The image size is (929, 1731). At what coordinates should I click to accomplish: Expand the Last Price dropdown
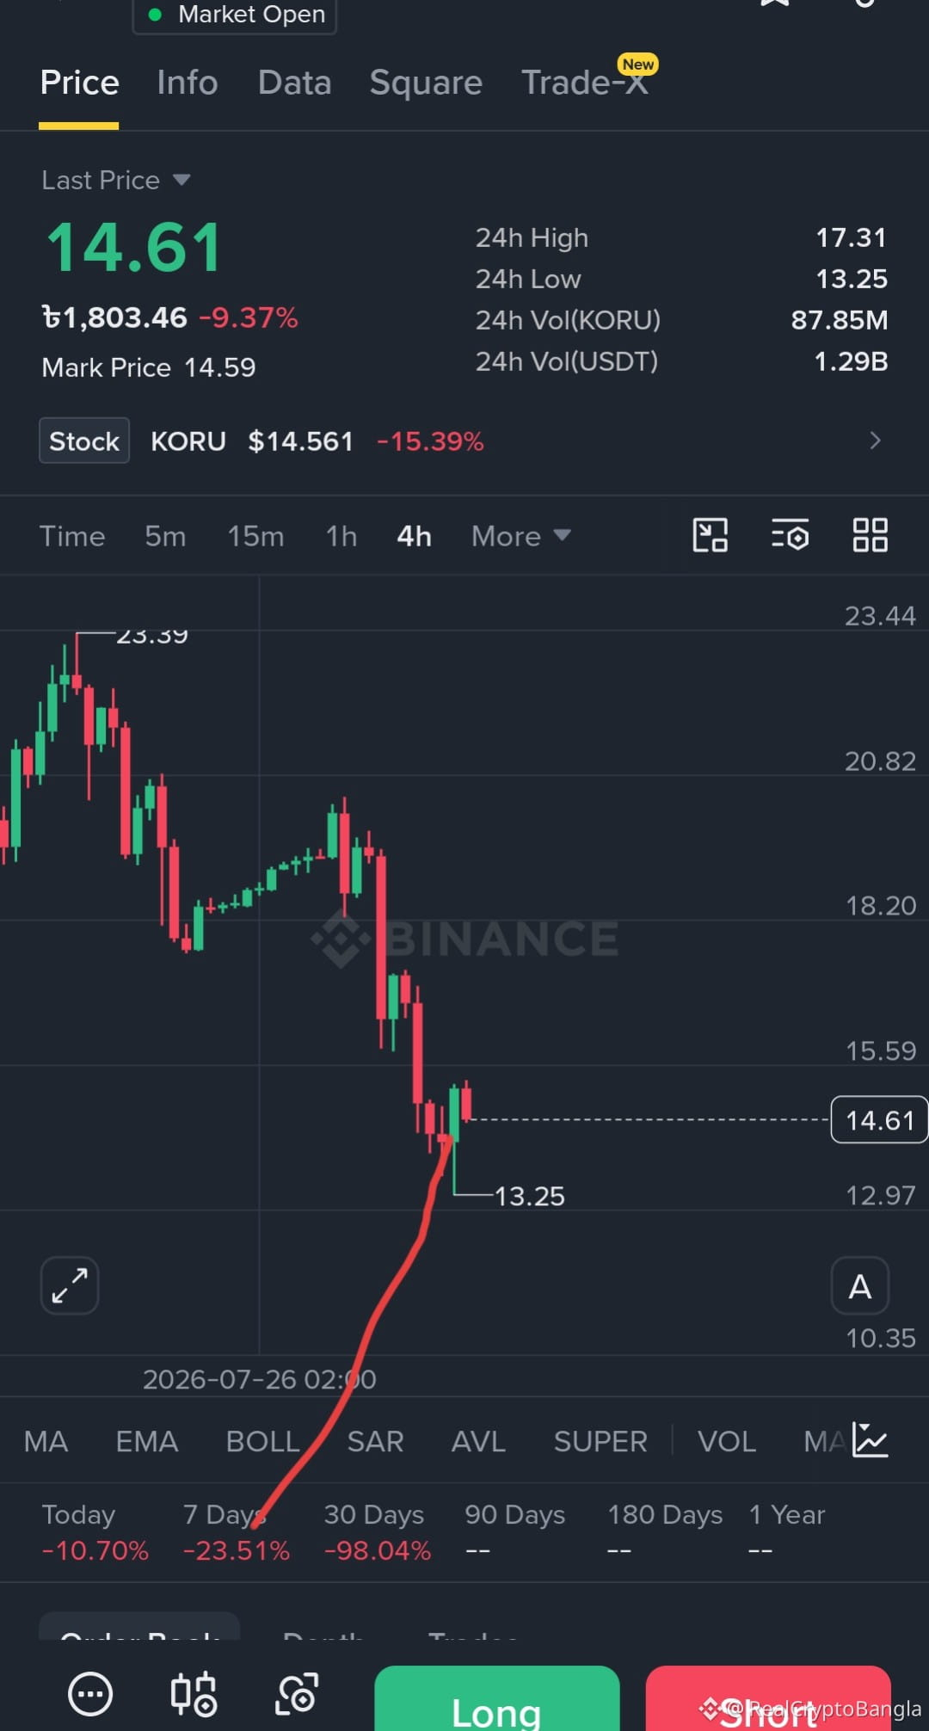116,180
